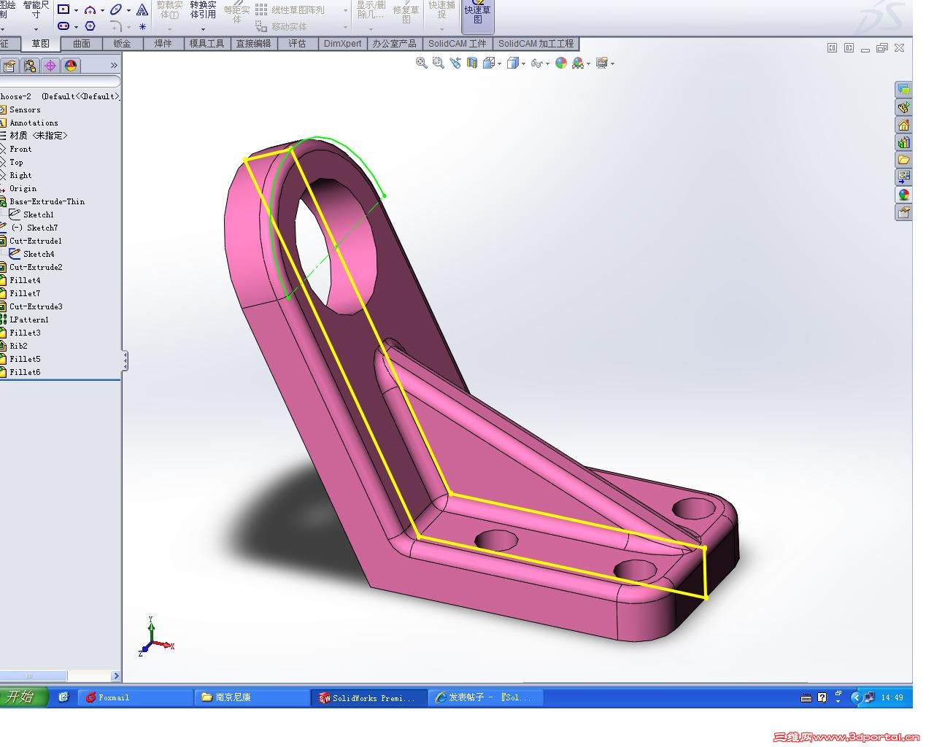Click the Edit Appearance color ball icon

pyautogui.click(x=561, y=63)
